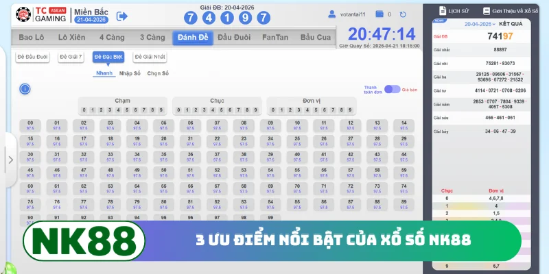Click the NK88 banner logo
Viewport: 549px width, 274px height.
(84, 241)
